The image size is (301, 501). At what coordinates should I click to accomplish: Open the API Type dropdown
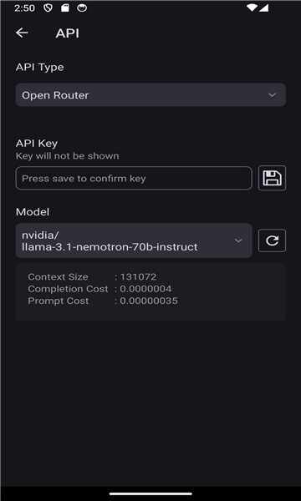point(150,95)
